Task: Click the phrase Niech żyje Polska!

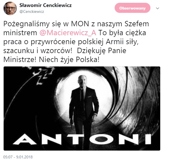Action: 69,59
